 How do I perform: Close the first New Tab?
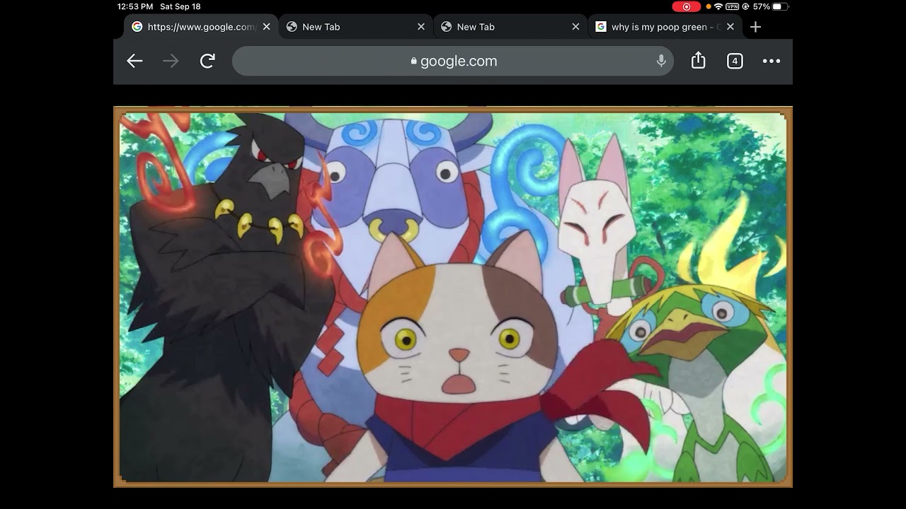(x=421, y=27)
